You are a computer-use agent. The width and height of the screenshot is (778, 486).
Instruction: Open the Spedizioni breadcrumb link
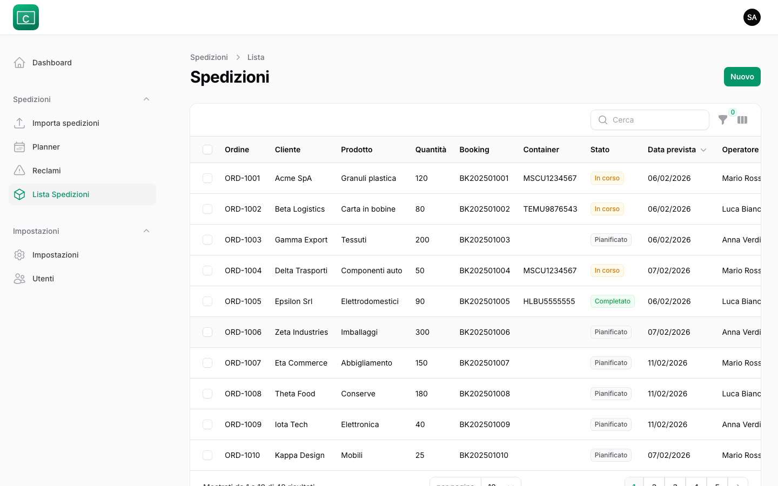coord(209,57)
